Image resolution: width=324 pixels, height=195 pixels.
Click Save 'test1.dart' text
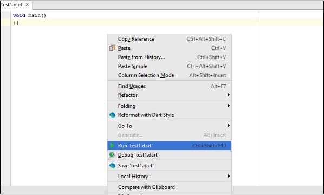(x=136, y=165)
